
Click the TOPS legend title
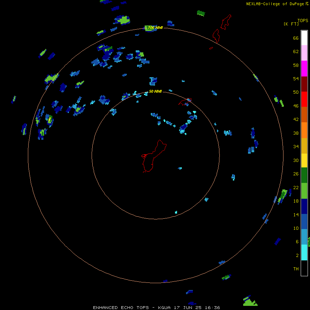(303, 20)
